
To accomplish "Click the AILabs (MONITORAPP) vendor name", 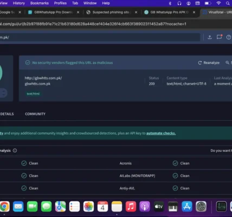I will click(x=137, y=176).
